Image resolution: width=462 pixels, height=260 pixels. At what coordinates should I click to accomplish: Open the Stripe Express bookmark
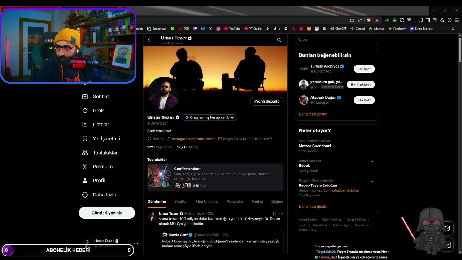click(x=421, y=29)
